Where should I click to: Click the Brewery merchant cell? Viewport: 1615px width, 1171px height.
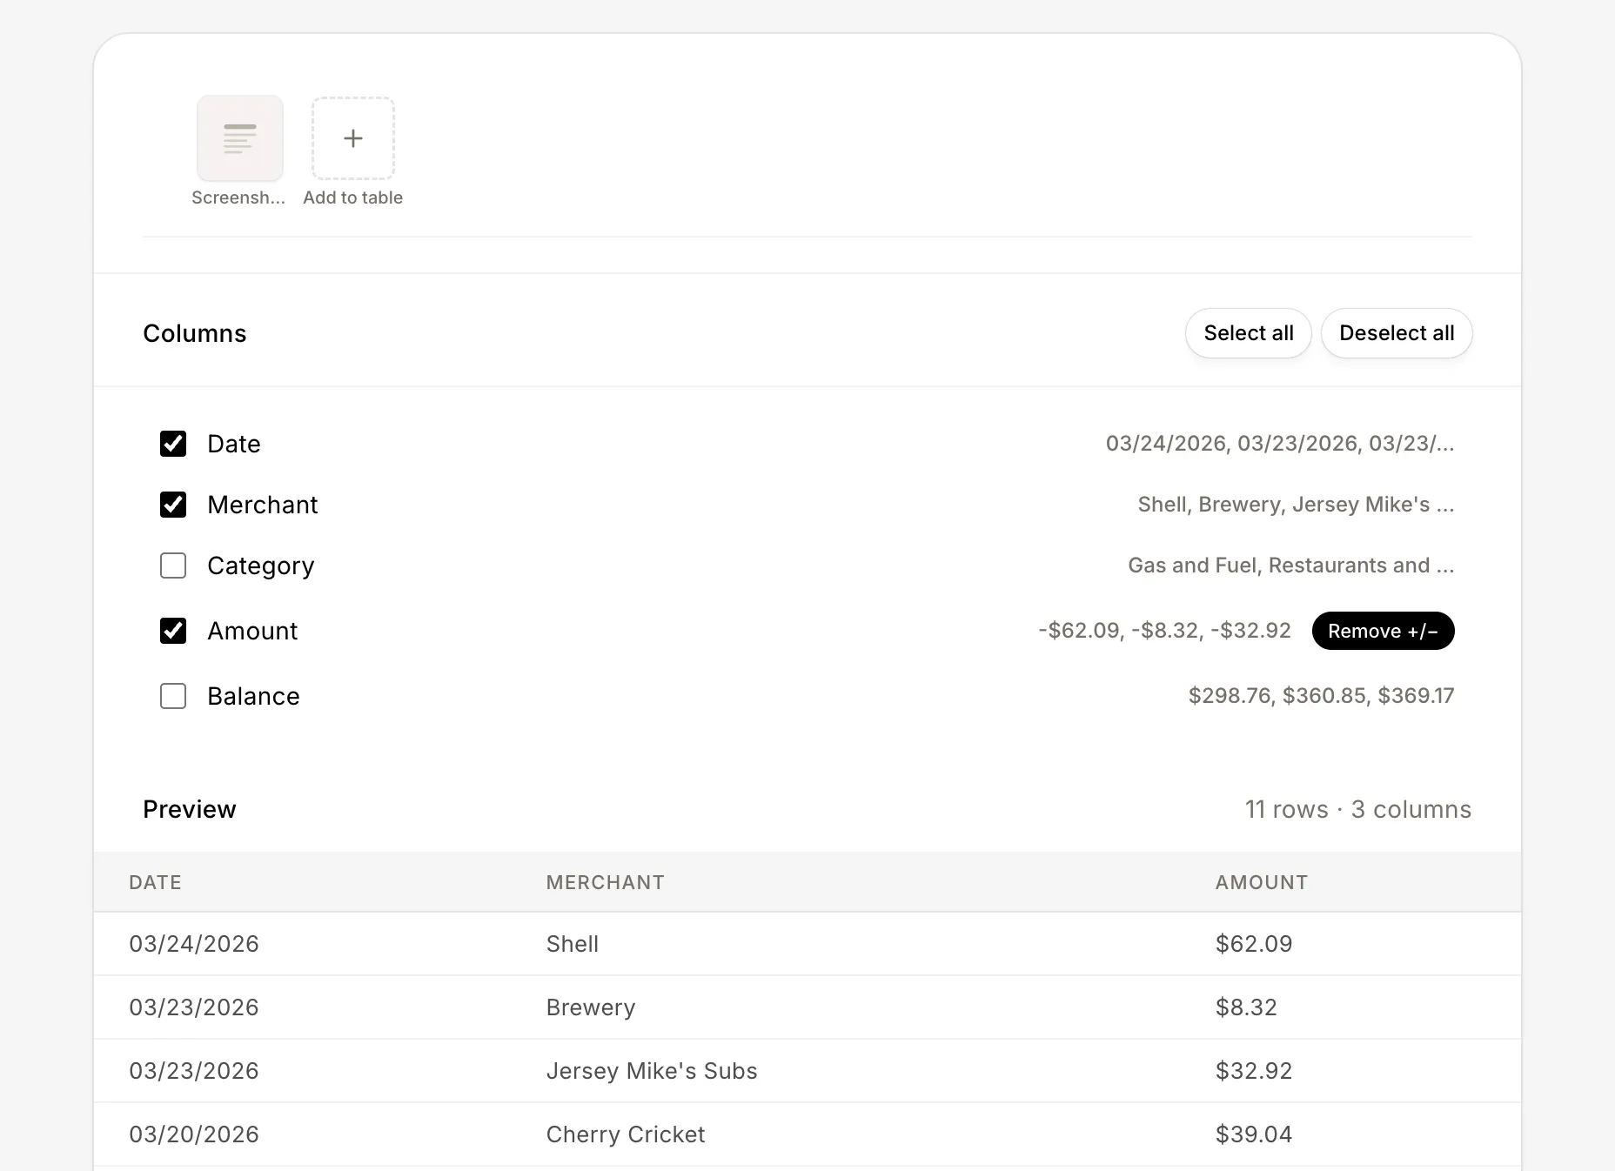click(591, 1007)
